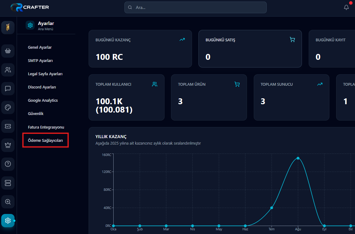Click the 100 RC earnings value
Screen dimensions: 355x234
(x=109, y=57)
